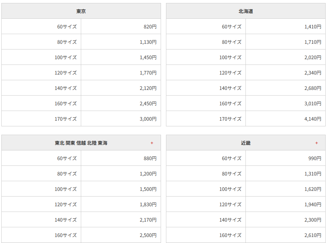Click Hokkaido 60サイズ price 1,410円

click(x=313, y=27)
